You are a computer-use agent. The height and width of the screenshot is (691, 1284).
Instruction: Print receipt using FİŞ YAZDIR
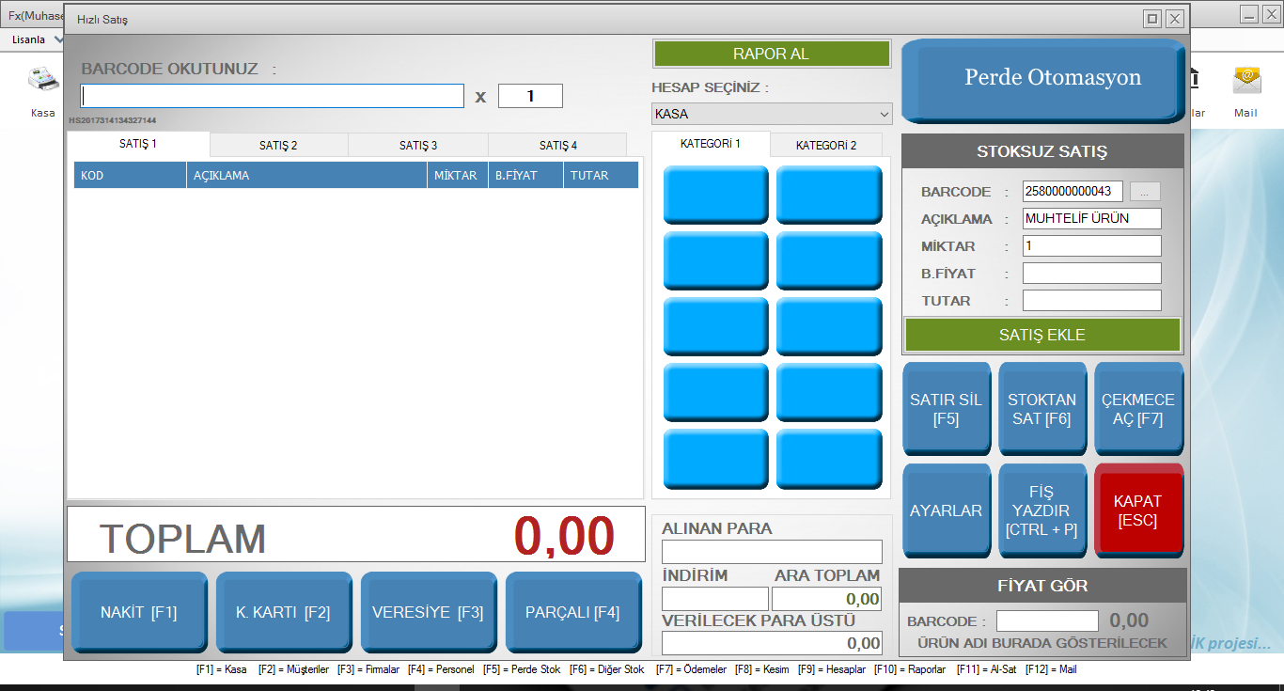(1041, 510)
